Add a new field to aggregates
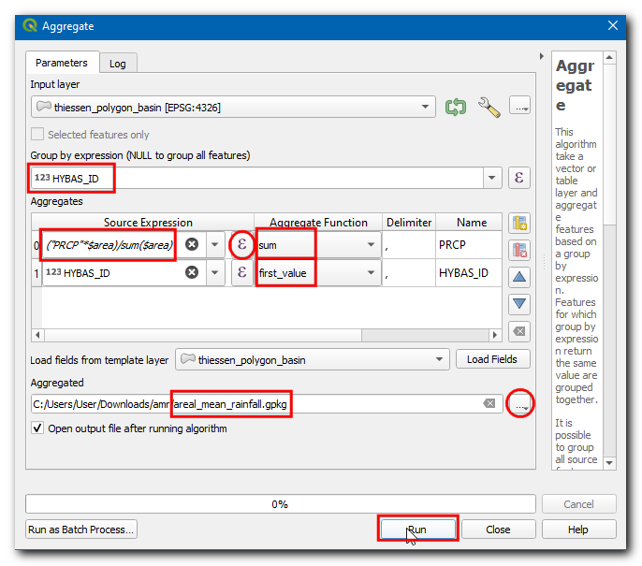 (519, 223)
